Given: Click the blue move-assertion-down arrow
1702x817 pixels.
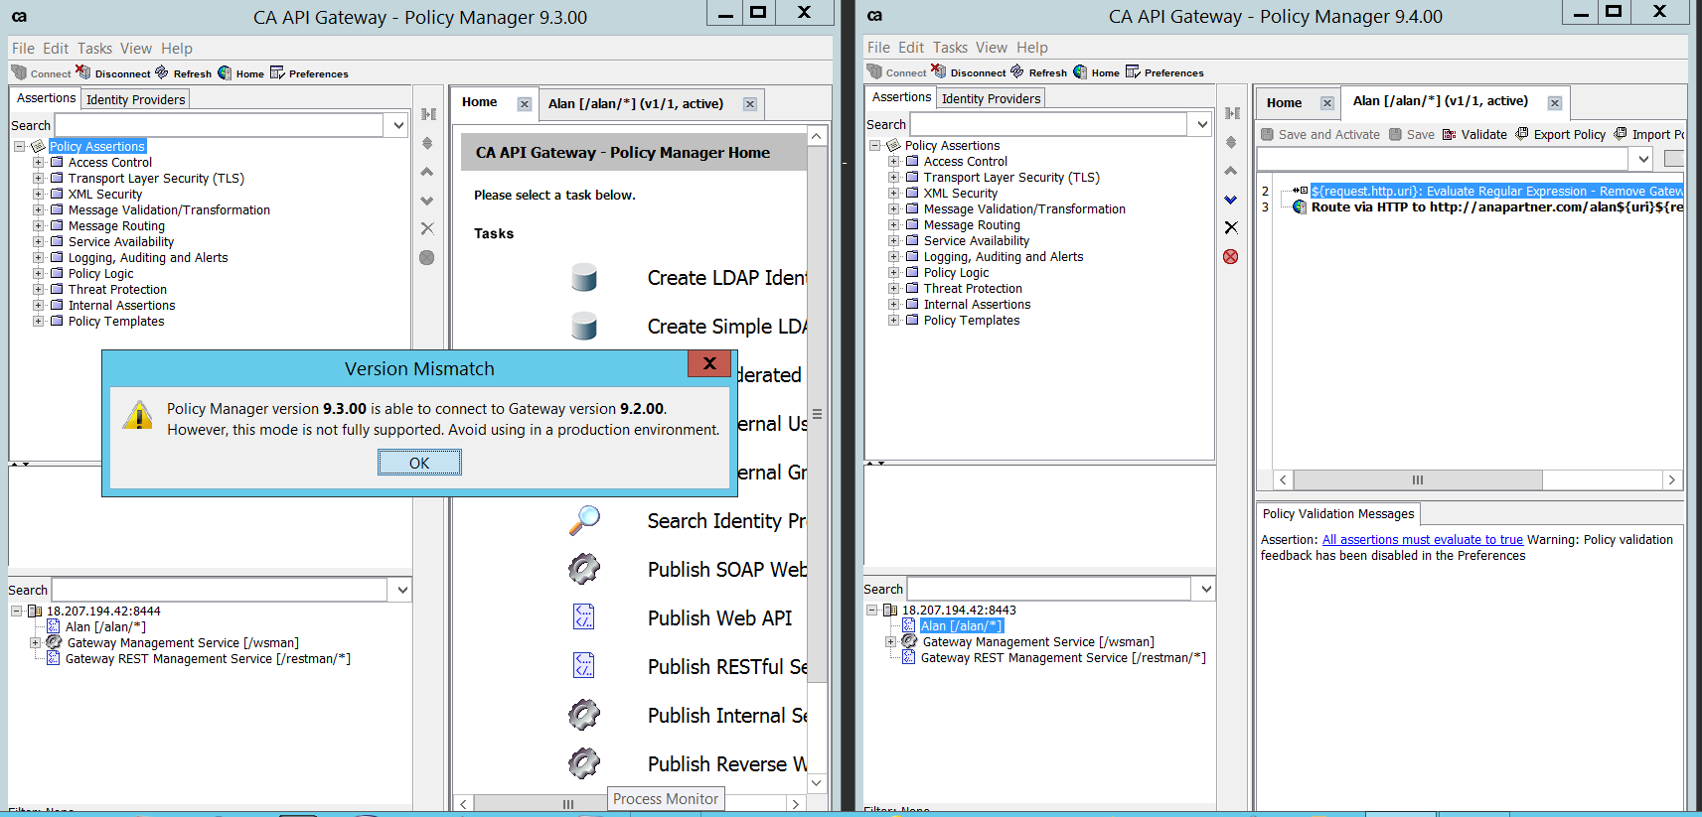Looking at the screenshot, I should pyautogui.click(x=1231, y=200).
